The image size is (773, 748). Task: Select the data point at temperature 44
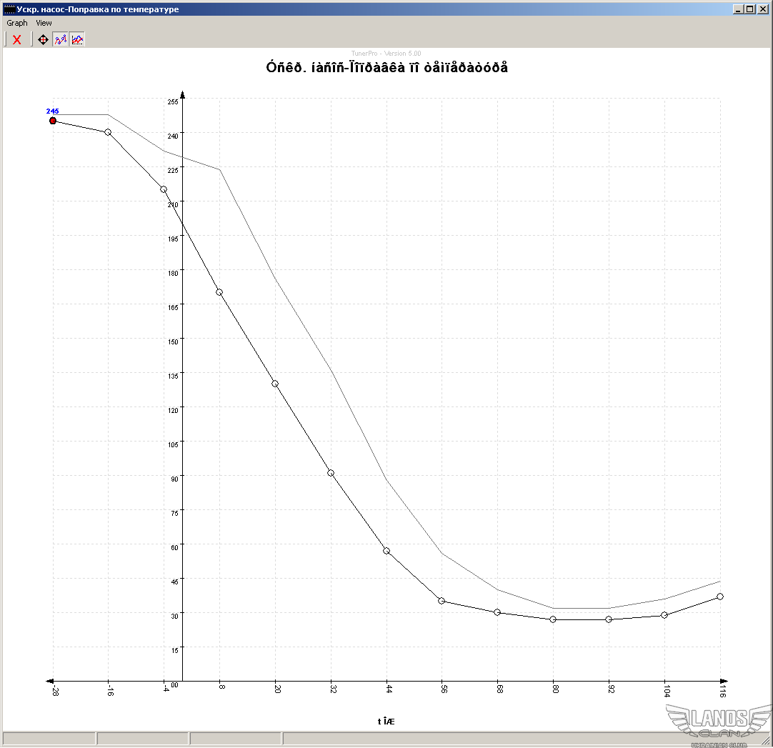(386, 551)
